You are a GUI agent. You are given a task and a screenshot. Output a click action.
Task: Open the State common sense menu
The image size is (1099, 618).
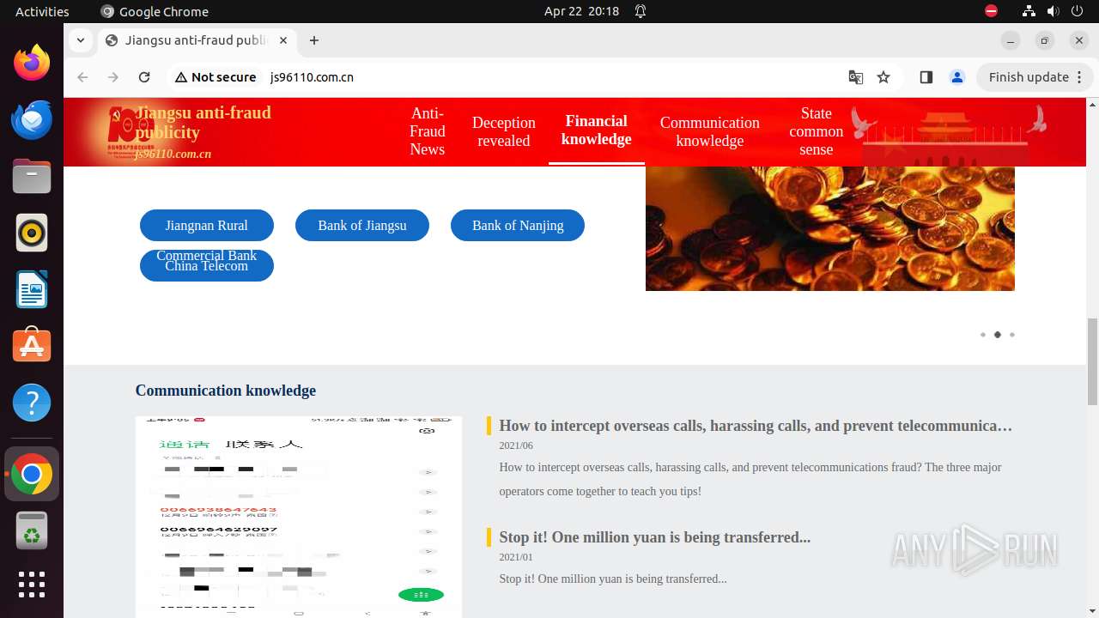click(x=817, y=131)
